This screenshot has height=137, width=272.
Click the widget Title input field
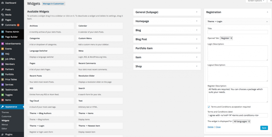(x=238, y=32)
